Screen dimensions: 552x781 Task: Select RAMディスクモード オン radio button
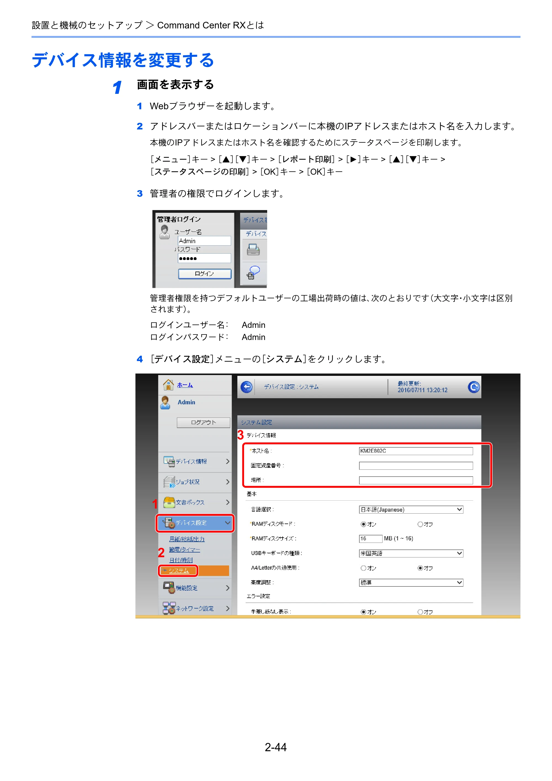pos(363,524)
